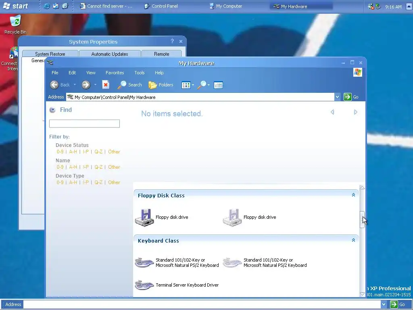Select the faded second Standard keyboard icon

coord(232,262)
